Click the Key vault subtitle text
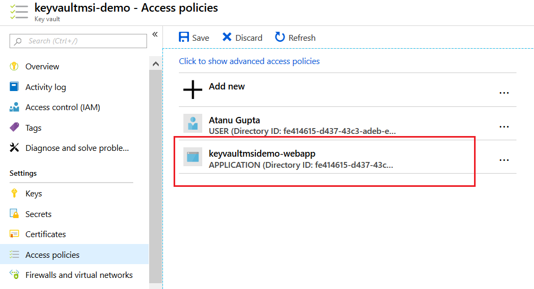Viewport: 534px width, 289px height. (47, 19)
